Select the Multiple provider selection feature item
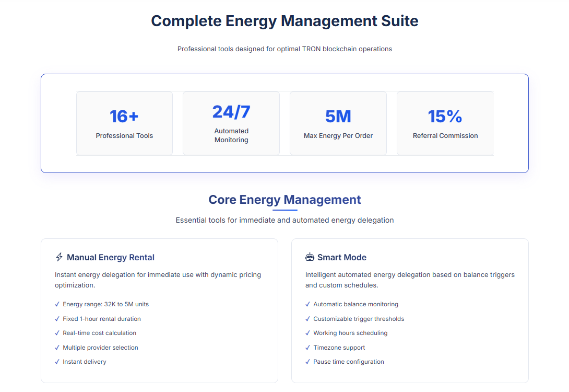 point(100,348)
